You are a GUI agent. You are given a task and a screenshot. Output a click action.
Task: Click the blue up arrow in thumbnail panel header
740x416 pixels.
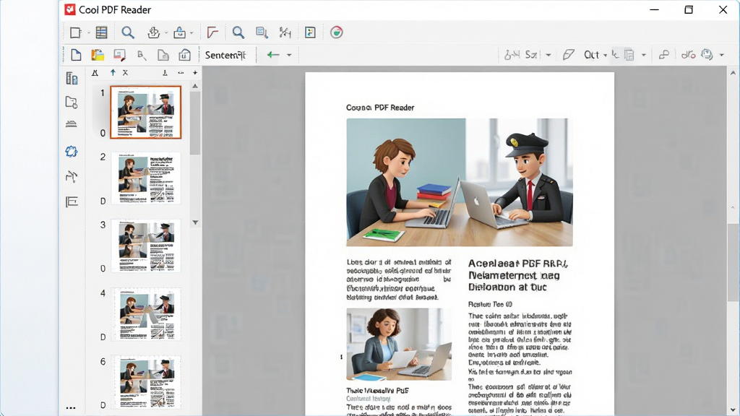pyautogui.click(x=112, y=73)
